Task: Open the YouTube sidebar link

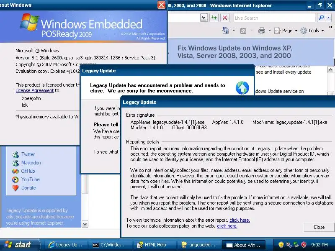Action: click(x=30, y=179)
